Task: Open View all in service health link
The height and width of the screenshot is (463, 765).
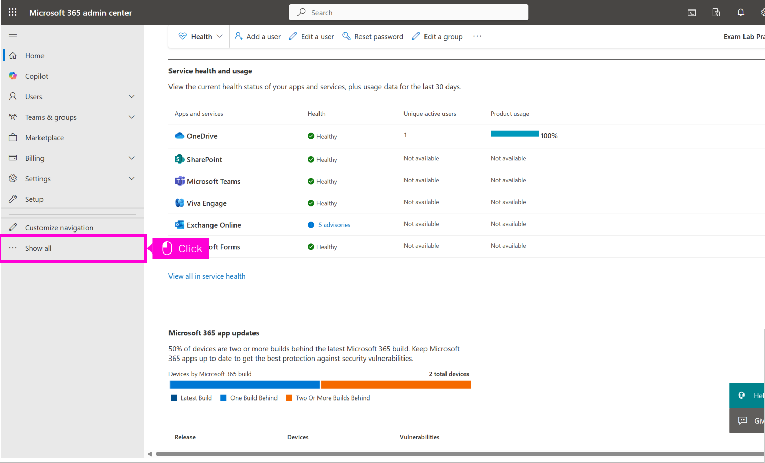Action: pyautogui.click(x=207, y=276)
